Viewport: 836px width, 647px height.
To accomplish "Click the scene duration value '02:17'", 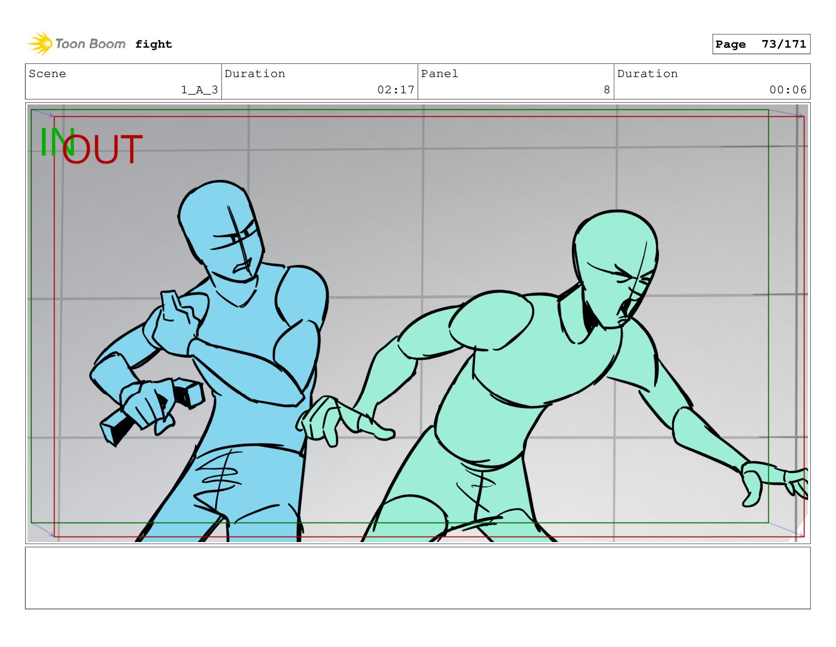I will [x=396, y=90].
